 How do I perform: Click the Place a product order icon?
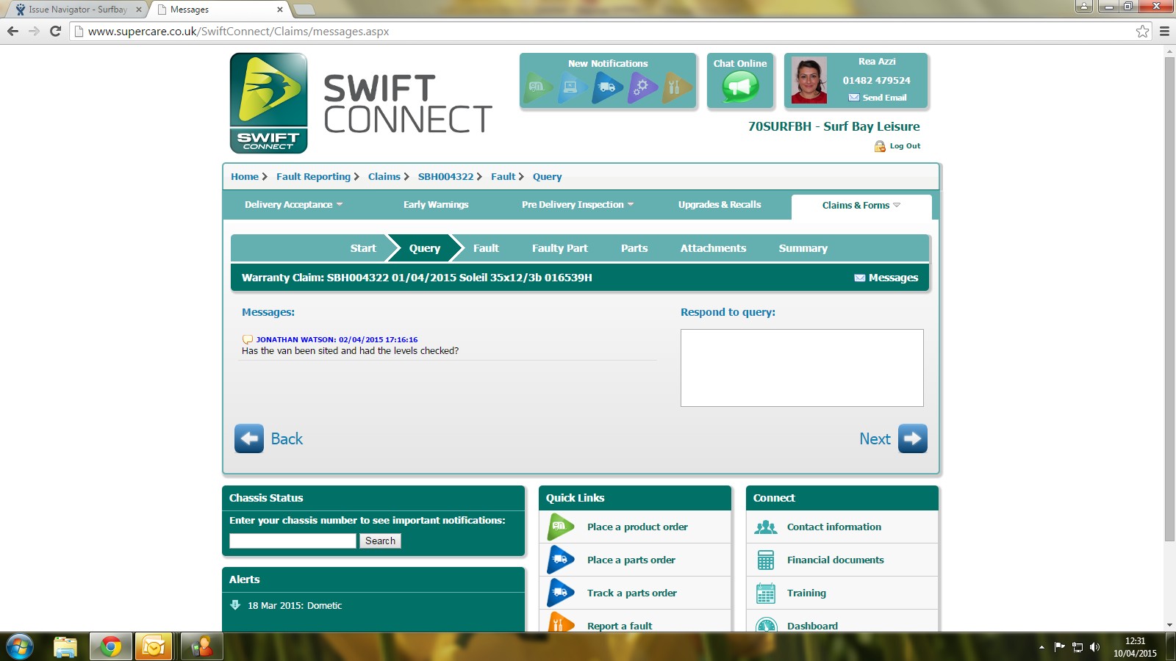561,527
